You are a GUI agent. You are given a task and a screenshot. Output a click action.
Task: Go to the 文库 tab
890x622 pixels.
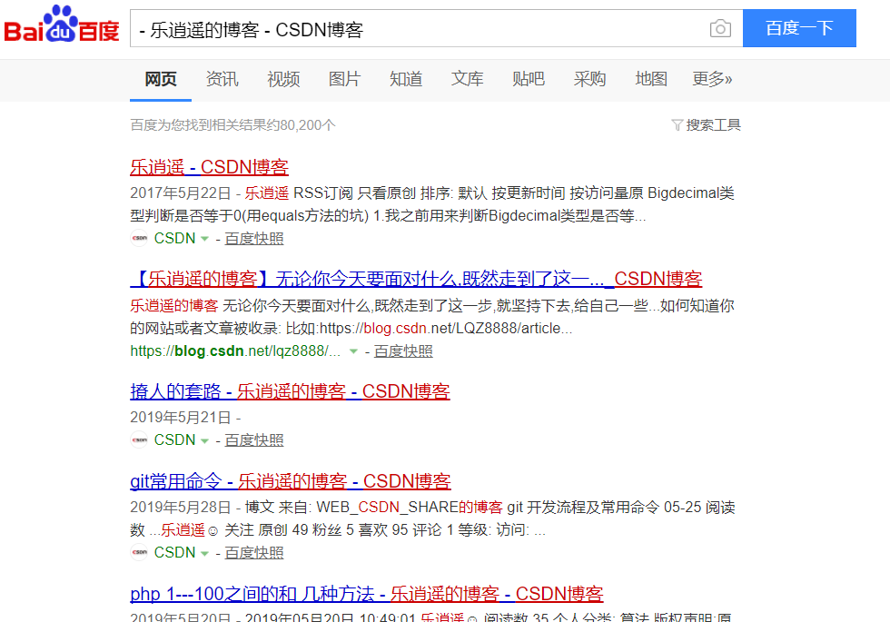click(467, 79)
